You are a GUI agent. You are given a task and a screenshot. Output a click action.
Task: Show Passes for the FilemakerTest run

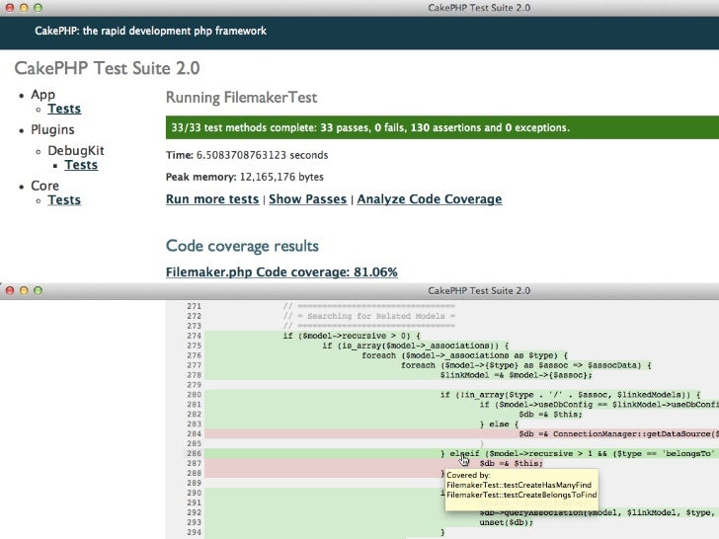point(307,199)
